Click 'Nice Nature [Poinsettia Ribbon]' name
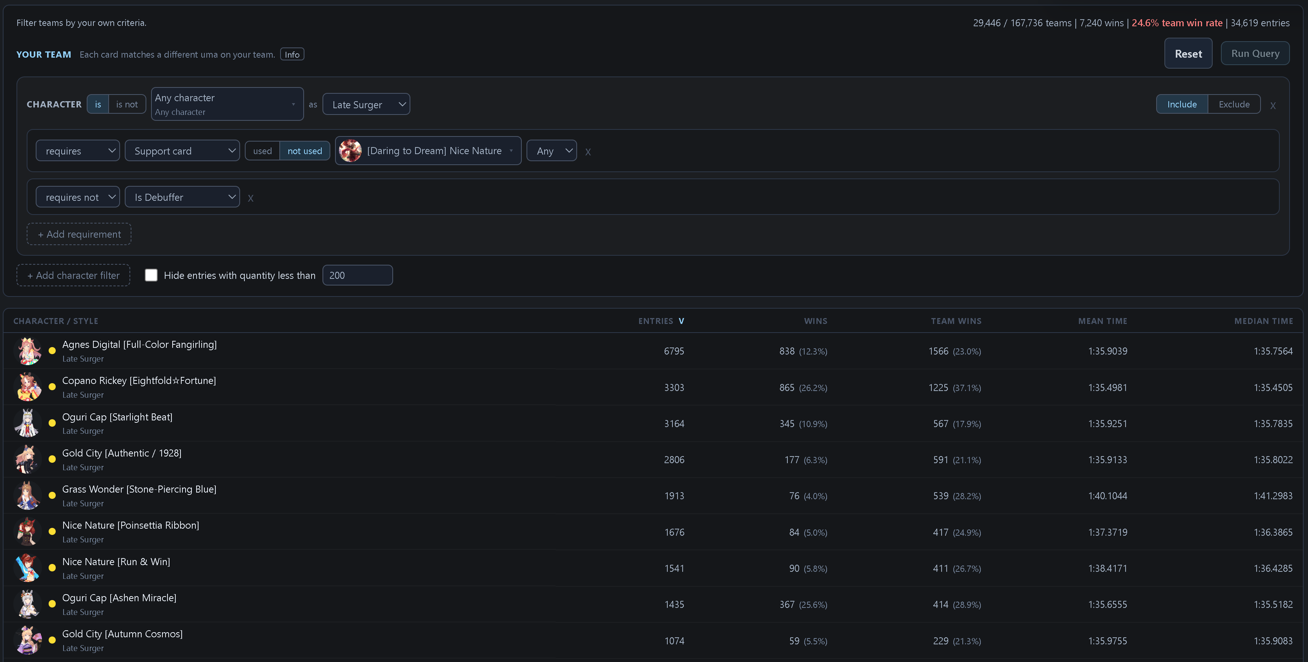Image resolution: width=1308 pixels, height=662 pixels. (131, 525)
